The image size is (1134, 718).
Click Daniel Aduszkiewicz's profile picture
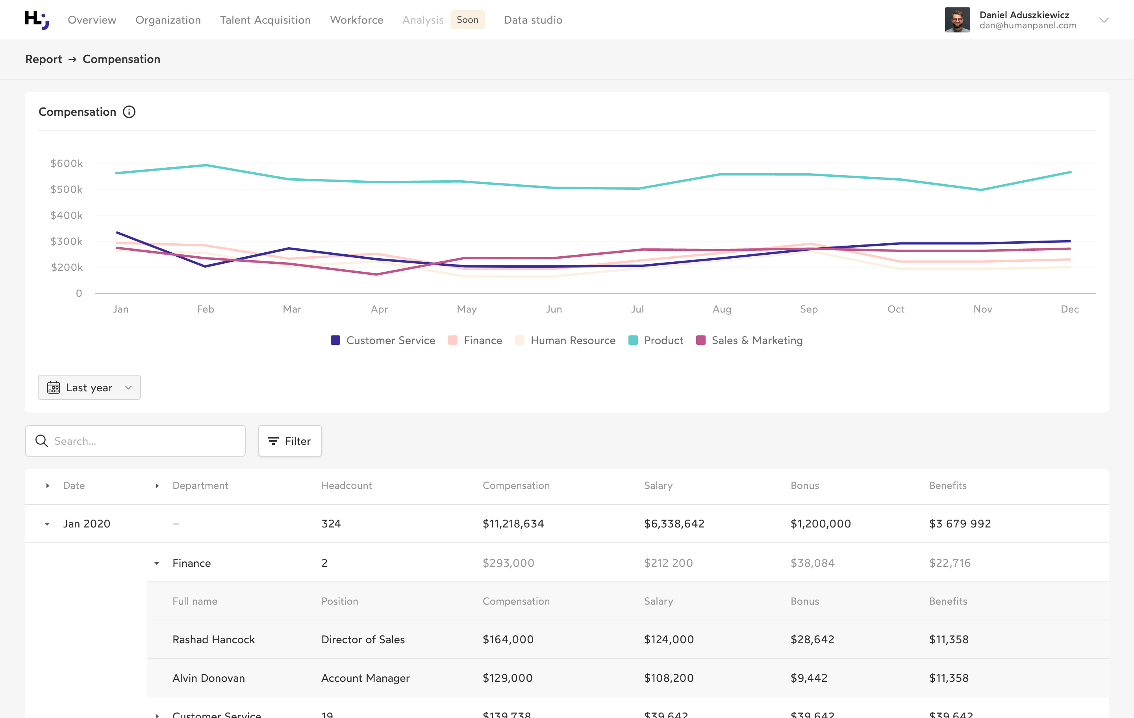point(957,19)
